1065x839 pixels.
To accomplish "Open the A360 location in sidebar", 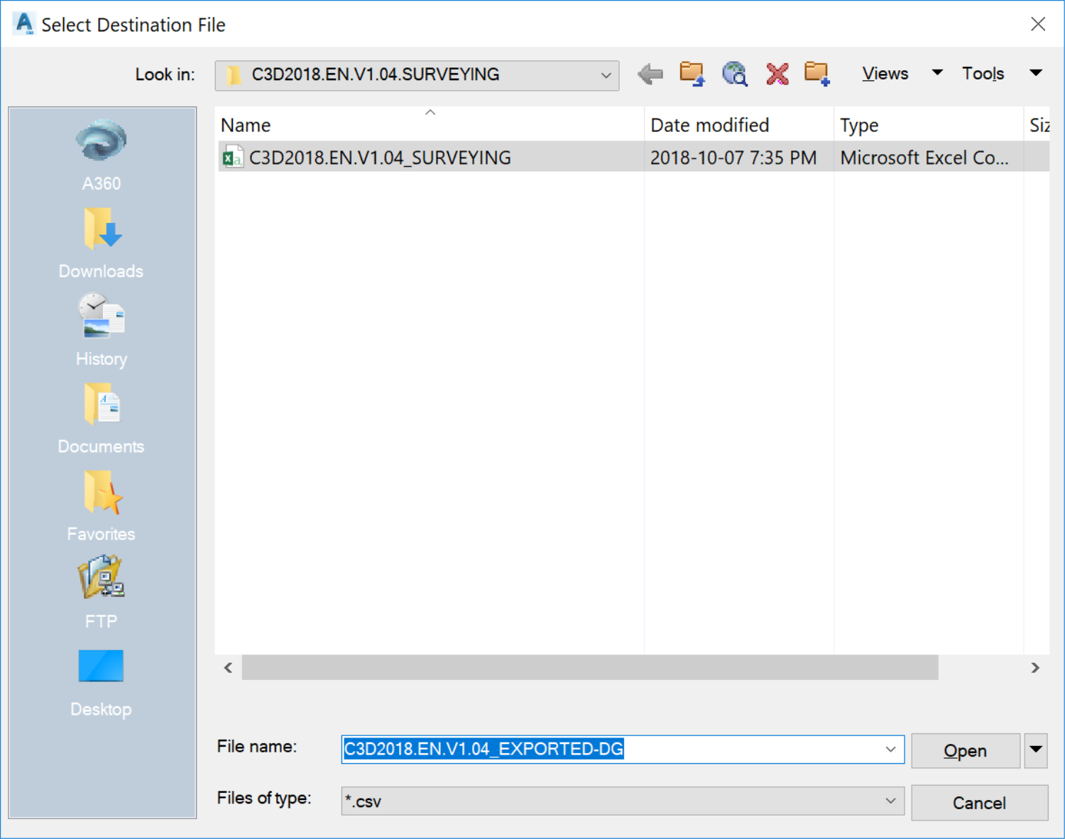I will 101,155.
